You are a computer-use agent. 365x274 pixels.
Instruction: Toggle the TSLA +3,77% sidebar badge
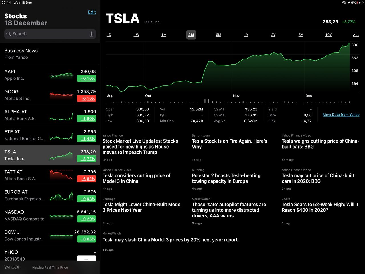(86, 159)
